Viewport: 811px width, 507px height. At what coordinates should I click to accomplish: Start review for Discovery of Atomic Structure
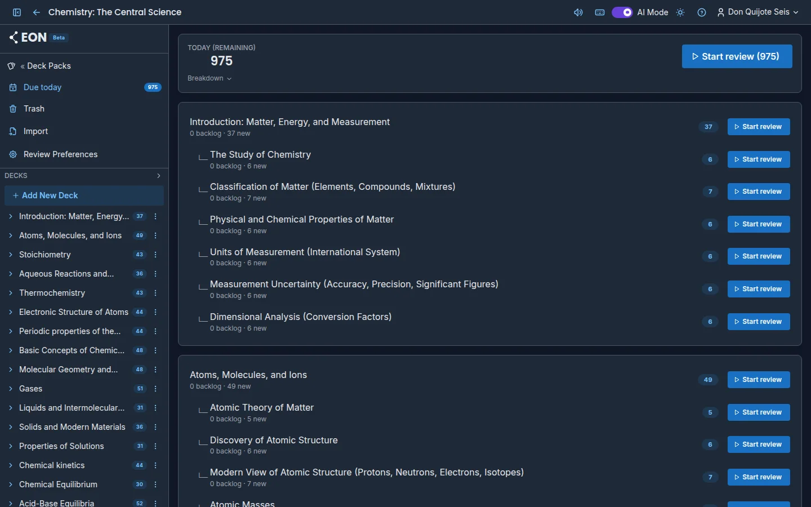[759, 444]
